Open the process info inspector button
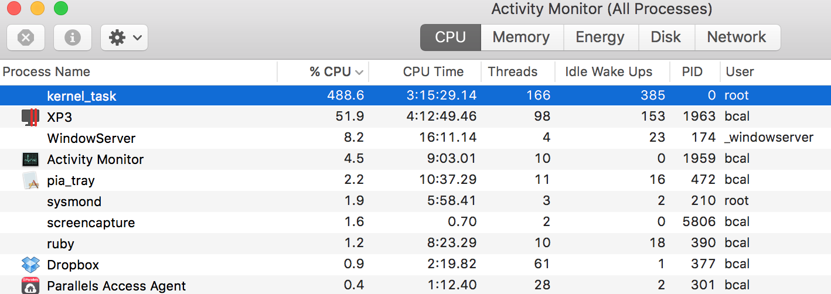Screen dimensions: 831x294 73,37
